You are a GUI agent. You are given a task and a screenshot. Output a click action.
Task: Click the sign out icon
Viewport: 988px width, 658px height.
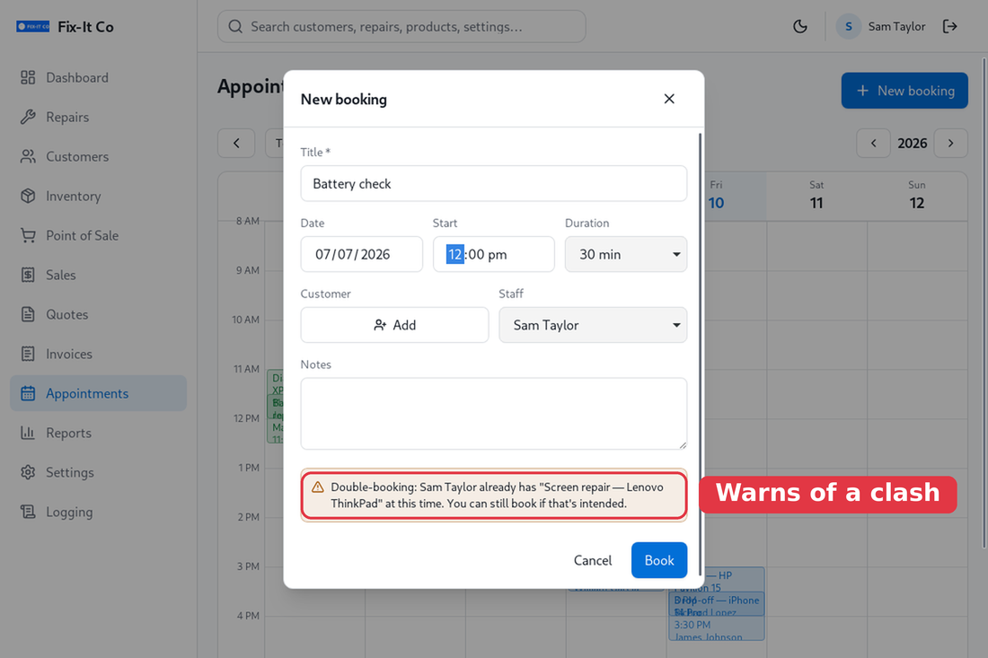coord(950,26)
